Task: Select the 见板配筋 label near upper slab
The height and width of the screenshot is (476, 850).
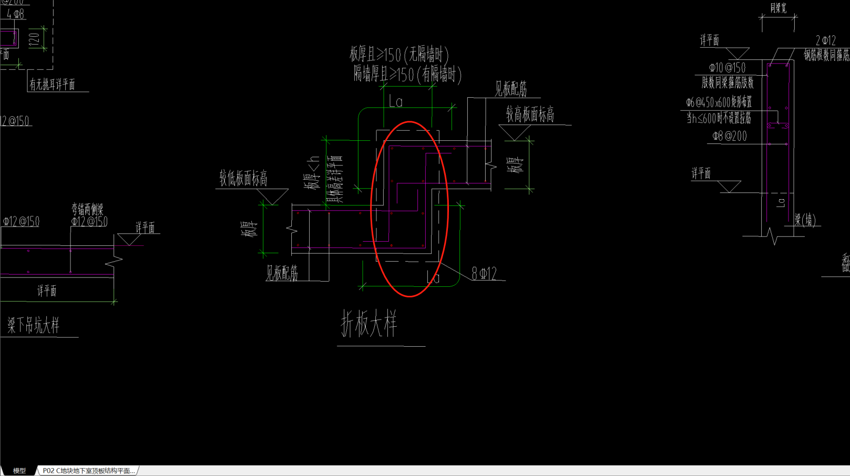Action: (x=510, y=89)
